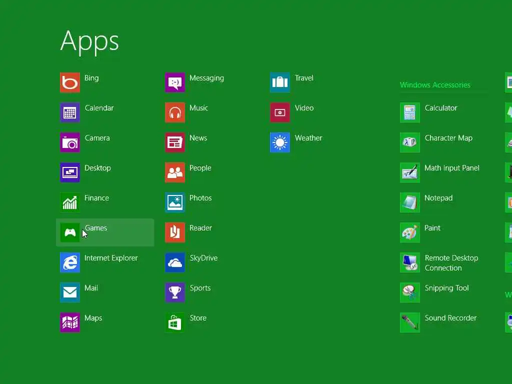Click the Windows Accessories group header
The image size is (512, 384).
pyautogui.click(x=435, y=85)
